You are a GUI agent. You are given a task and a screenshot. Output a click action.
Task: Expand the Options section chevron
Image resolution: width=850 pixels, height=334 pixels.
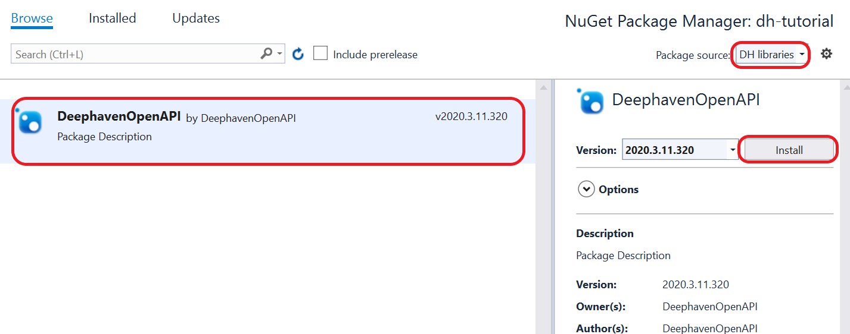coord(587,190)
